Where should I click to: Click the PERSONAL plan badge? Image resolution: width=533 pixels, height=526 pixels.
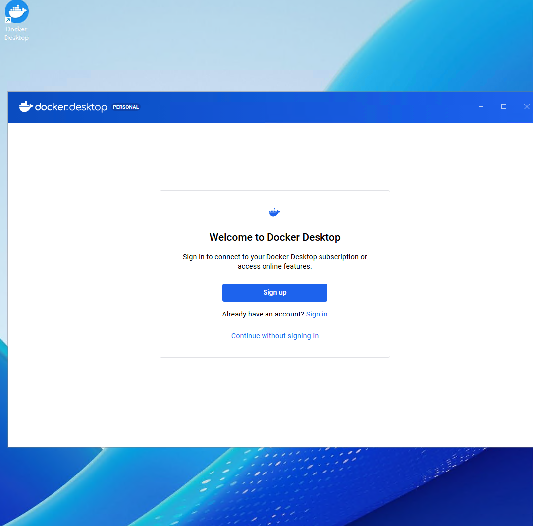click(x=126, y=107)
